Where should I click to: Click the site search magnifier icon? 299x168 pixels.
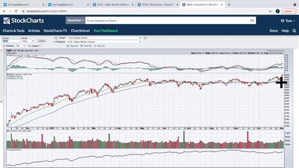click(x=294, y=31)
